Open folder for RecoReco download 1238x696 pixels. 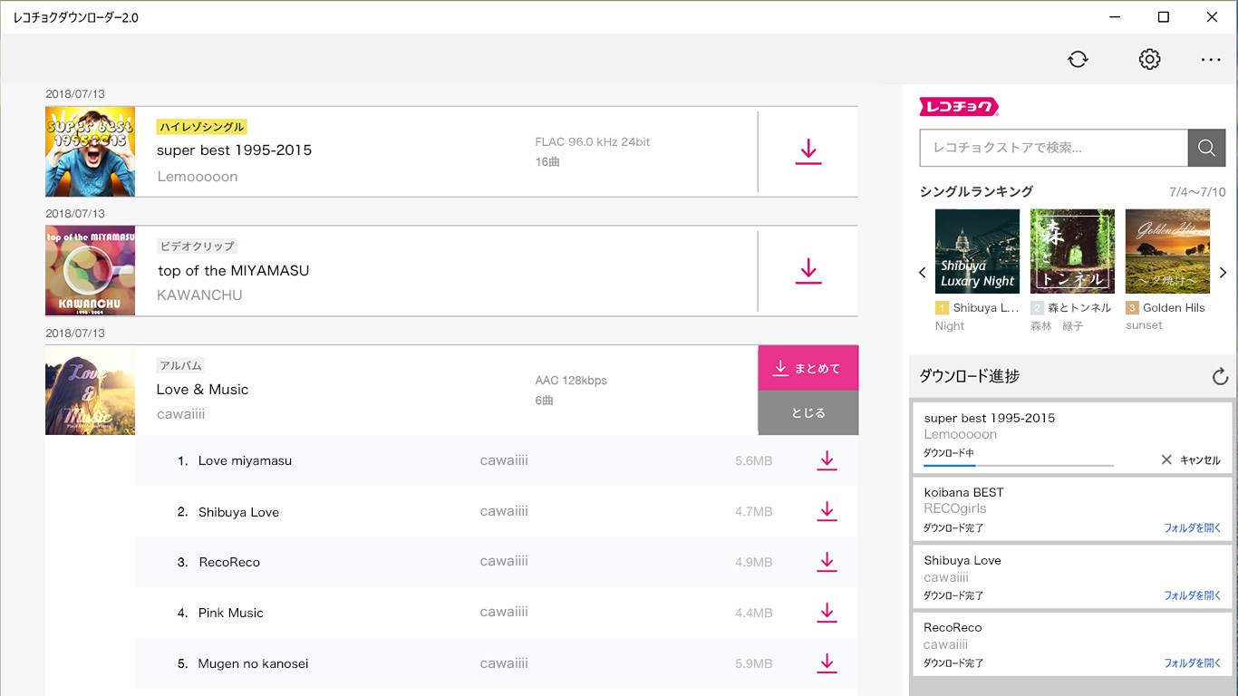pos(1193,663)
